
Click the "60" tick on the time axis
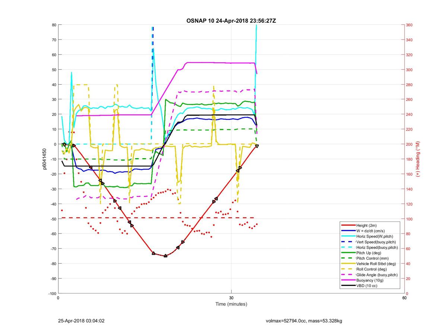point(405,298)
